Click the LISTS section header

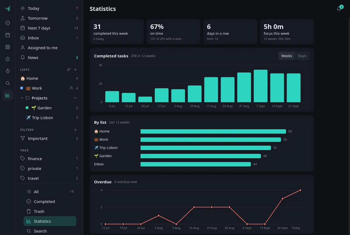tap(25, 70)
